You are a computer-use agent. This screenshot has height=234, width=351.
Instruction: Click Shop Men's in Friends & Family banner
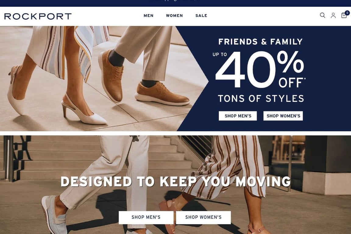click(238, 116)
